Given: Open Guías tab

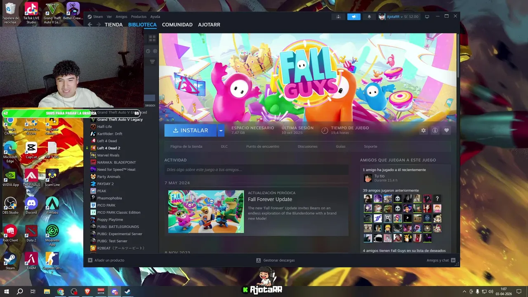Looking at the screenshot, I should [x=340, y=146].
